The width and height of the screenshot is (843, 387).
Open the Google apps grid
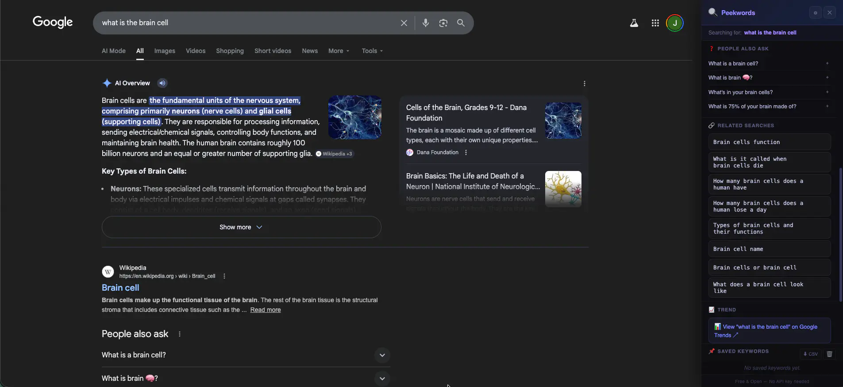coord(655,23)
